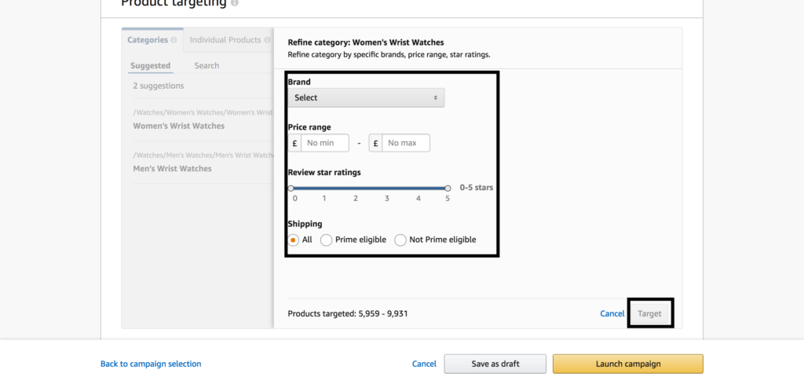This screenshot has height=388, width=804.
Task: Click Back to campaign selection link
Action: pos(151,364)
